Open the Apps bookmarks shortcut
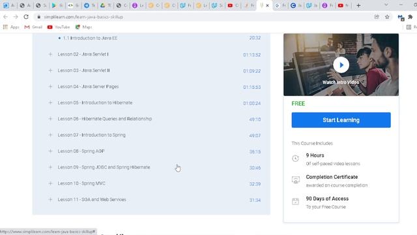 tap(11, 27)
